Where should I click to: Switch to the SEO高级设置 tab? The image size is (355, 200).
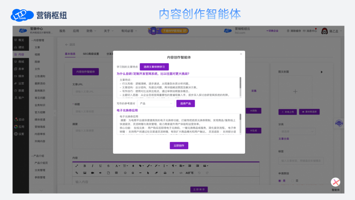[91, 54]
